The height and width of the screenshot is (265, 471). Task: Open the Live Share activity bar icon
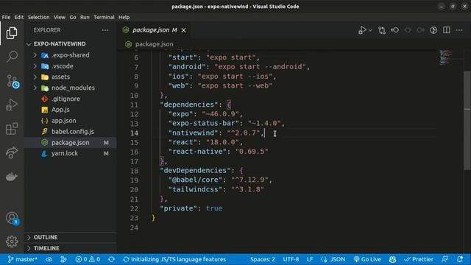click(x=12, y=152)
